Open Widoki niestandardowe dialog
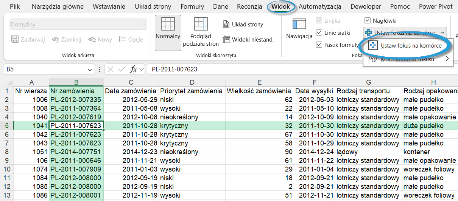 [248, 39]
